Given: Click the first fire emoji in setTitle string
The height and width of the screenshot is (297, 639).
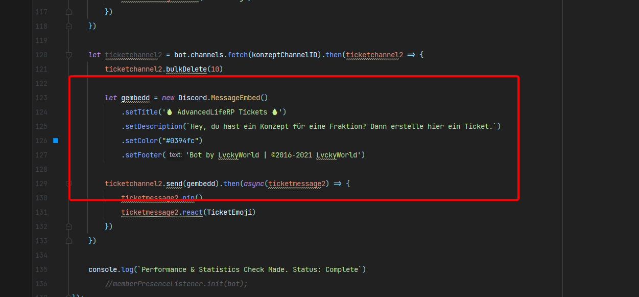Looking at the screenshot, I should pyautogui.click(x=170, y=112).
